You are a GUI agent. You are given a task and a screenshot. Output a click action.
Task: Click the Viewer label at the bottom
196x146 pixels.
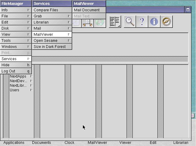[125, 143]
